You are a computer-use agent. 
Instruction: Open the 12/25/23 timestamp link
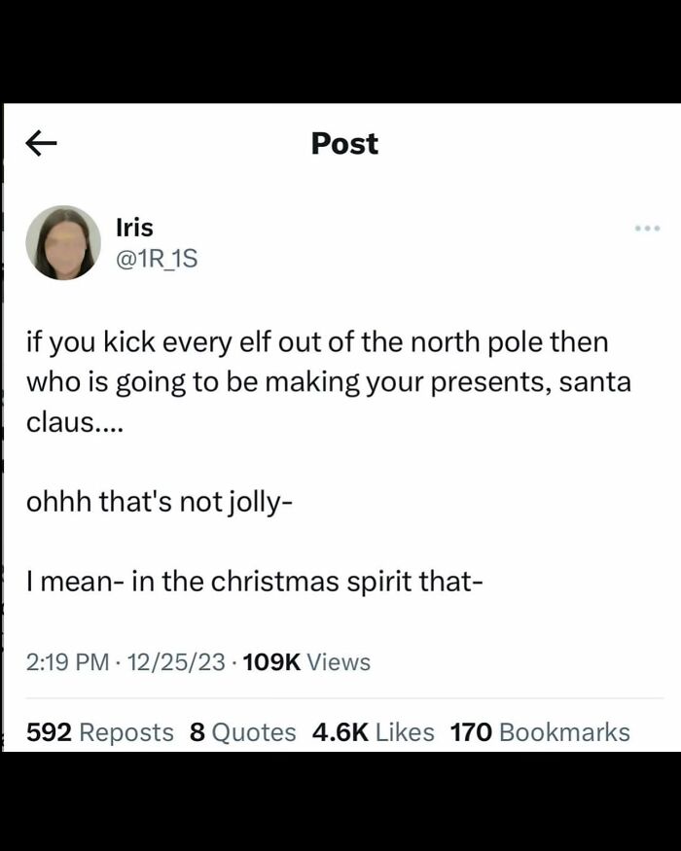coord(172,662)
